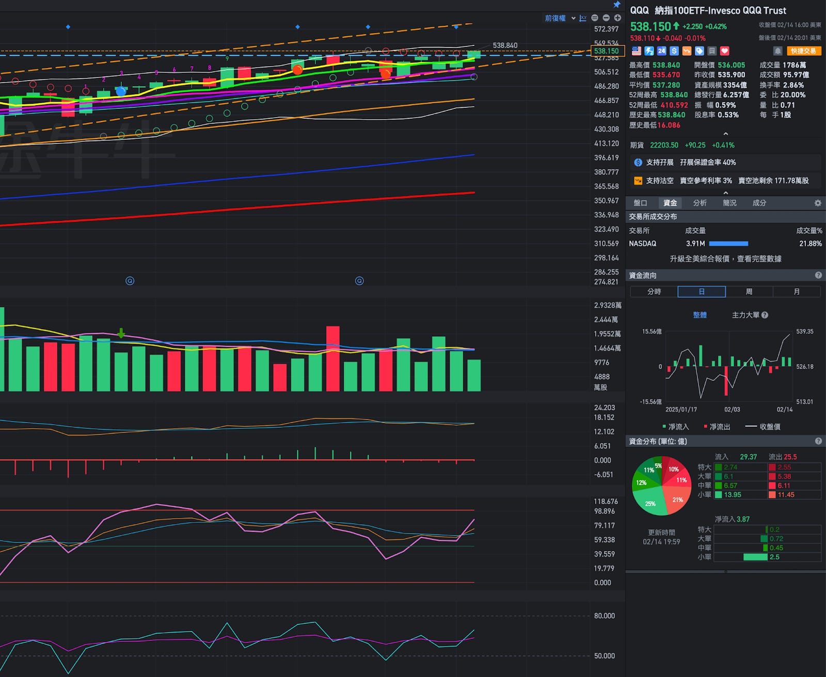Image resolution: width=826 pixels, height=677 pixels.
Task: Switch to the 成分 tab
Action: click(759, 203)
